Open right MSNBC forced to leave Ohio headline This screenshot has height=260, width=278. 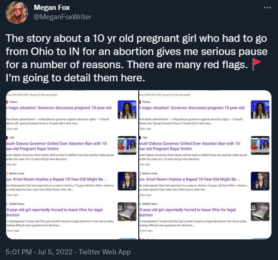click(188, 212)
